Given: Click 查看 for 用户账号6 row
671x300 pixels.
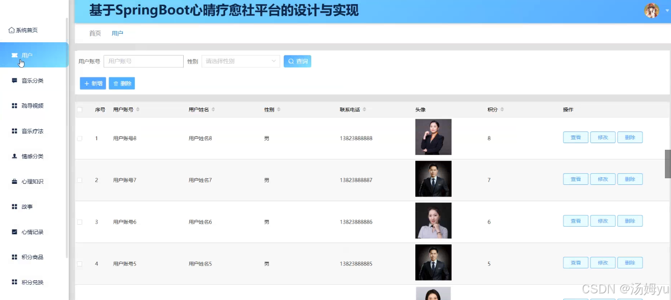Looking at the screenshot, I should coord(576,221).
